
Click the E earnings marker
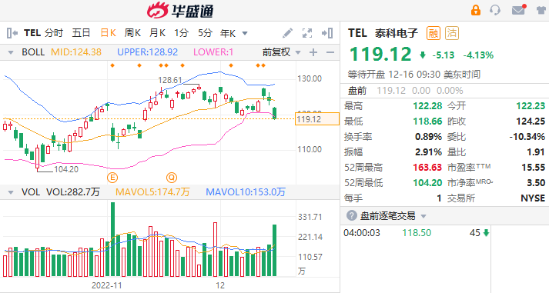click(x=112, y=178)
